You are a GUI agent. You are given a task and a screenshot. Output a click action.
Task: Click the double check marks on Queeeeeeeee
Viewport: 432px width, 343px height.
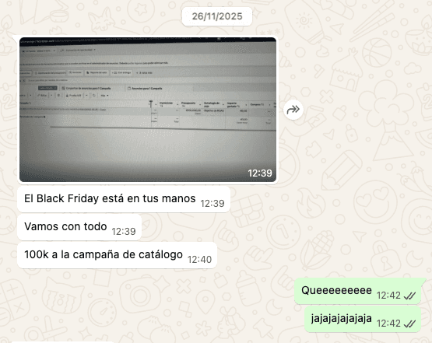tap(409, 296)
